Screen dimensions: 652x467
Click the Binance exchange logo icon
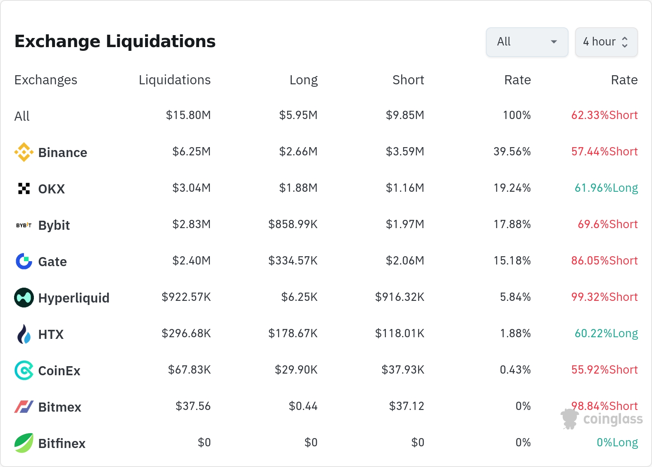[x=24, y=152]
